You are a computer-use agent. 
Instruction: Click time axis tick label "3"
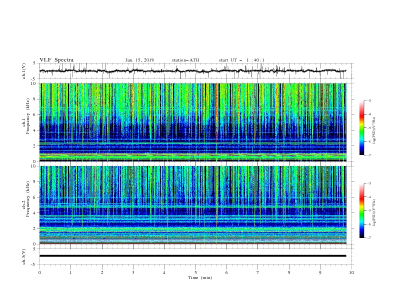(x=133, y=272)
